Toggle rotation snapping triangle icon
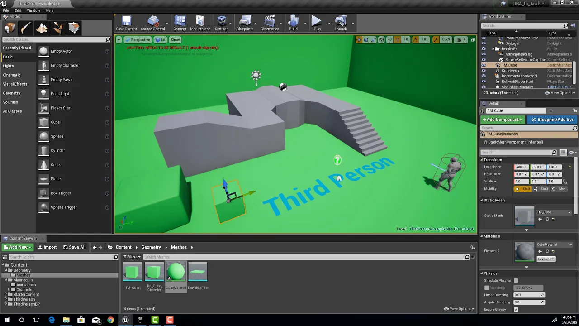 (x=416, y=40)
